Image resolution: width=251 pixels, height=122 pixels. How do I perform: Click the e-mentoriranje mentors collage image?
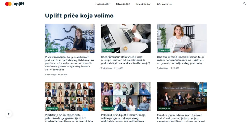point(126,97)
